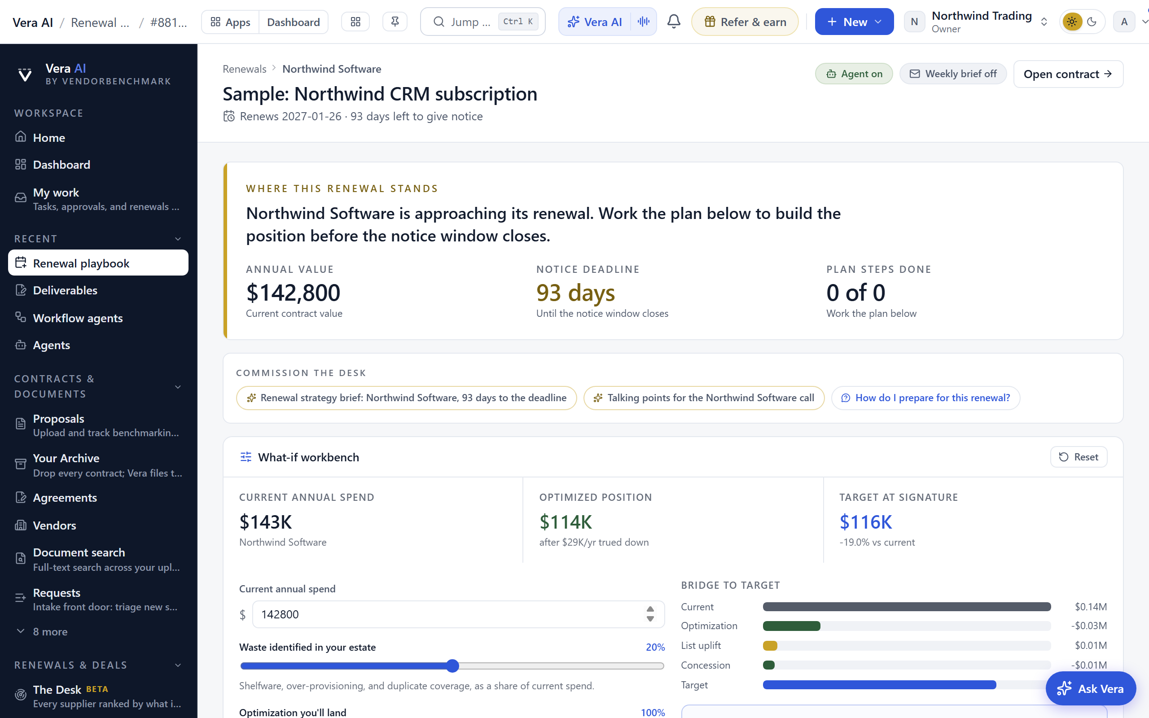The width and height of the screenshot is (1149, 718).
Task: Click the Current annual spend input field
Action: 458,614
